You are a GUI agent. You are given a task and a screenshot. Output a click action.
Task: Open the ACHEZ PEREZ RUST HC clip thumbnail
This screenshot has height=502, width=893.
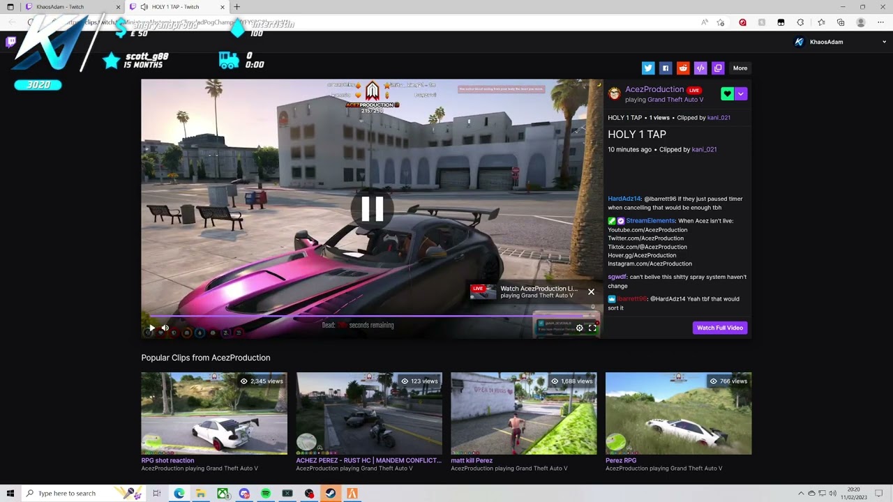pos(369,413)
